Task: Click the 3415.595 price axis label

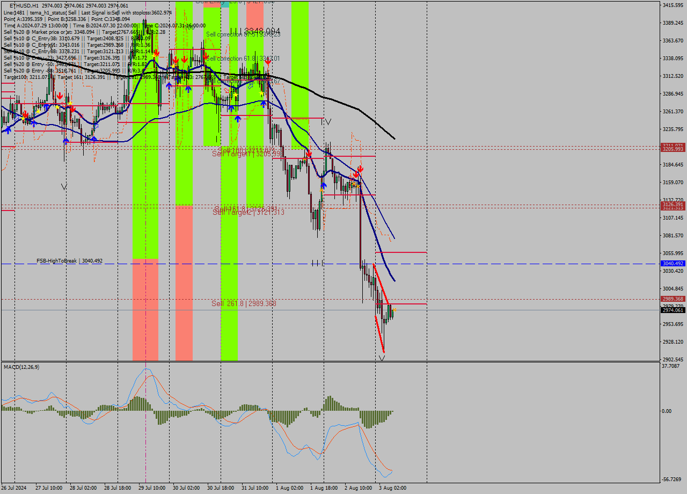Action: pyautogui.click(x=673, y=5)
